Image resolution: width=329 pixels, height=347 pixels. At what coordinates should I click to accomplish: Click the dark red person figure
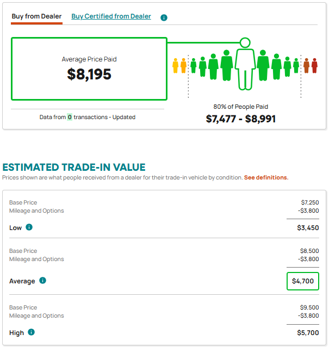click(314, 65)
